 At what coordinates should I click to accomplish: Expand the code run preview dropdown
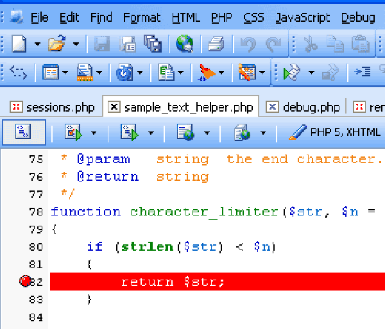(151, 133)
